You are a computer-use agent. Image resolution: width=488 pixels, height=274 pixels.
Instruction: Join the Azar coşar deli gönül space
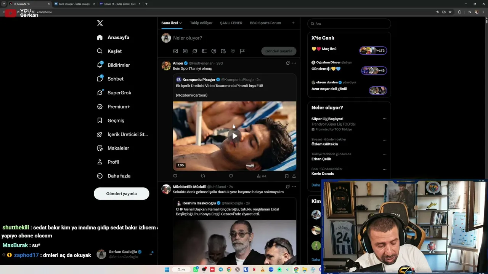[x=378, y=90]
